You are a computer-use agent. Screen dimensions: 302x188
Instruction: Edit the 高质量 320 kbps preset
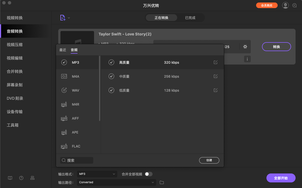pyautogui.click(x=215, y=62)
